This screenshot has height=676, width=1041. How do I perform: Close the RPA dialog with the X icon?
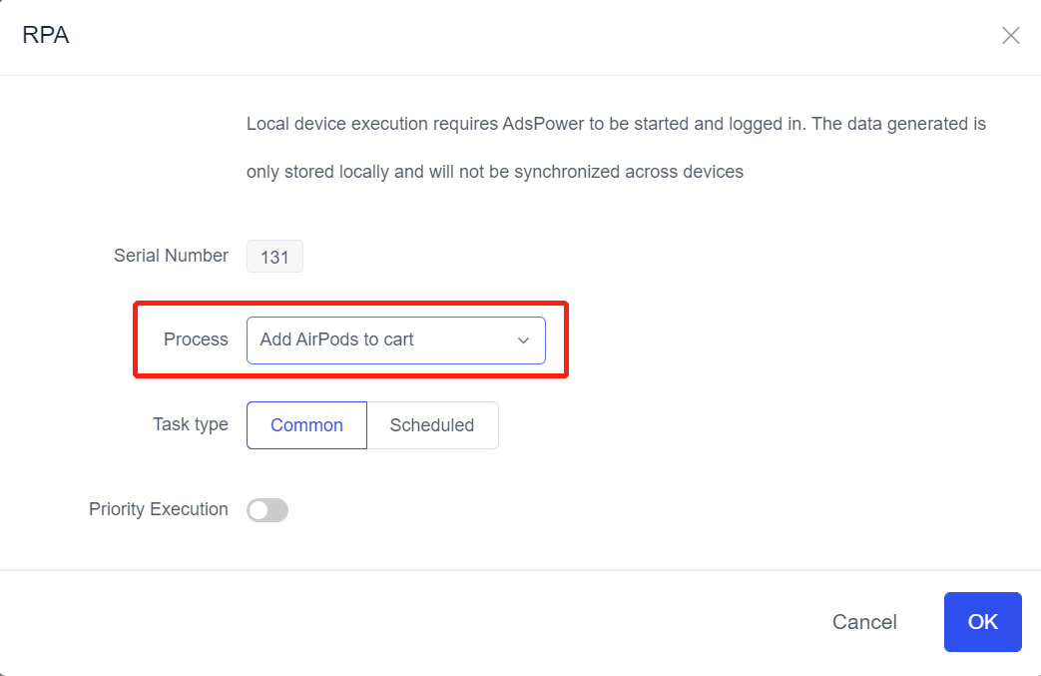point(1010,36)
